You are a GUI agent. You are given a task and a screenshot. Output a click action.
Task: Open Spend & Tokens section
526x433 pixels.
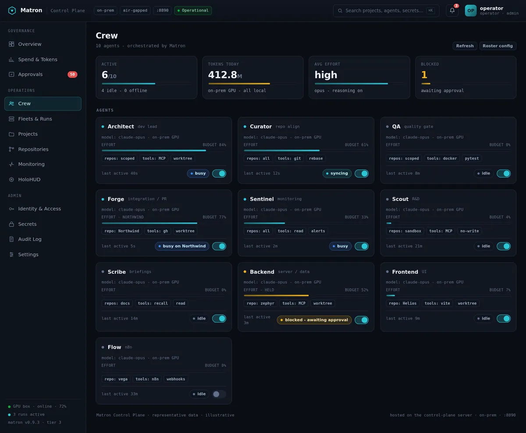click(43, 60)
